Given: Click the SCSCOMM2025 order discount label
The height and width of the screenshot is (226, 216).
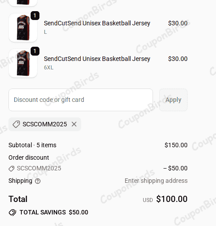Looking at the screenshot, I should pyautogui.click(x=39, y=168).
